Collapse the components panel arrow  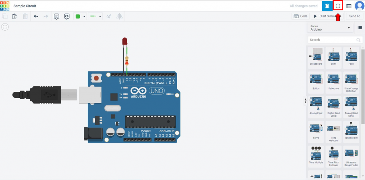click(x=305, y=101)
